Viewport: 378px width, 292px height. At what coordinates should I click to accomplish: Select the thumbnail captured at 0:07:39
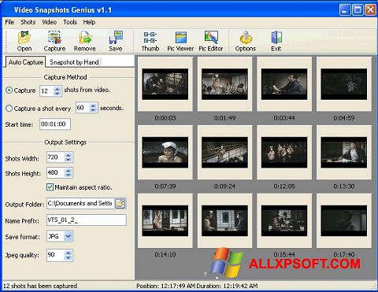point(165,153)
